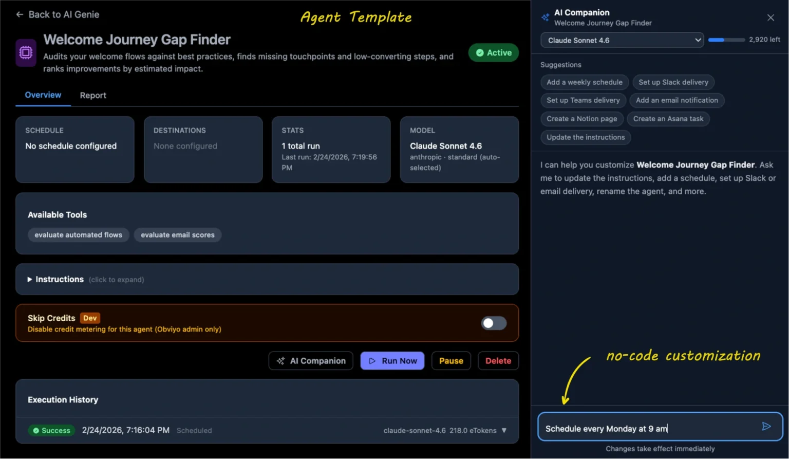Expand the eTokens details in Execution History
This screenshot has height=459, width=789.
[504, 431]
